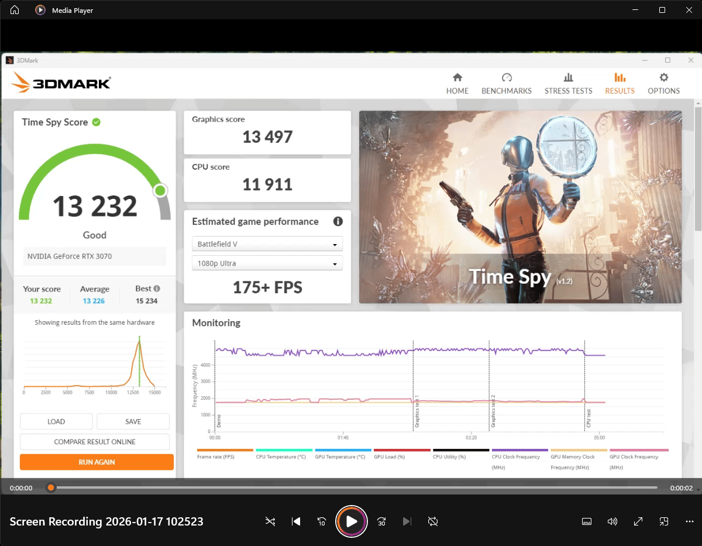Toggle GPU Temperature legend series

tap(343, 454)
